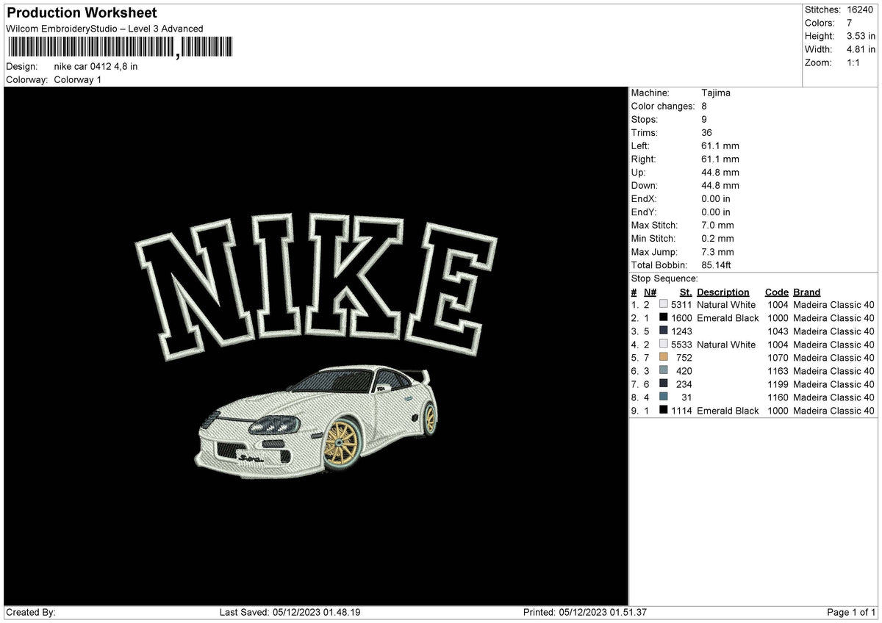Click the Trims value 36

click(707, 133)
